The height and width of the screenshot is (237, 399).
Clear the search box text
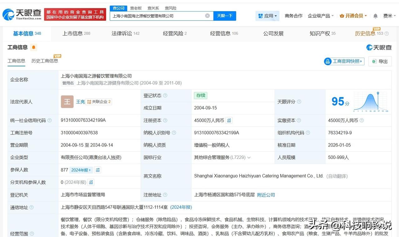(207, 16)
